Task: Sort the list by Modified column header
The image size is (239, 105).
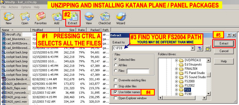Action: click(x=45, y=30)
